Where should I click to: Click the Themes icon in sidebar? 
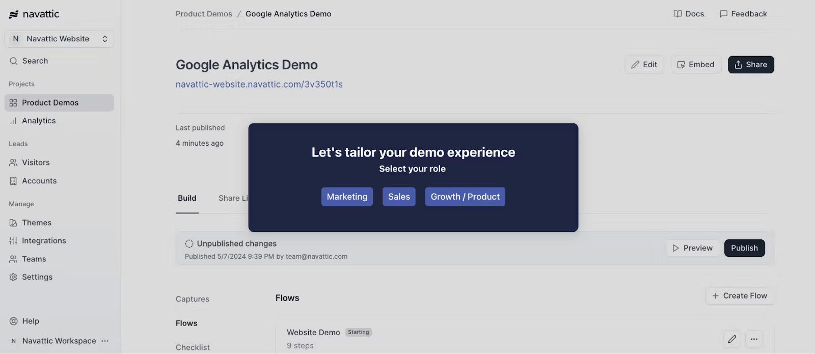[13, 223]
